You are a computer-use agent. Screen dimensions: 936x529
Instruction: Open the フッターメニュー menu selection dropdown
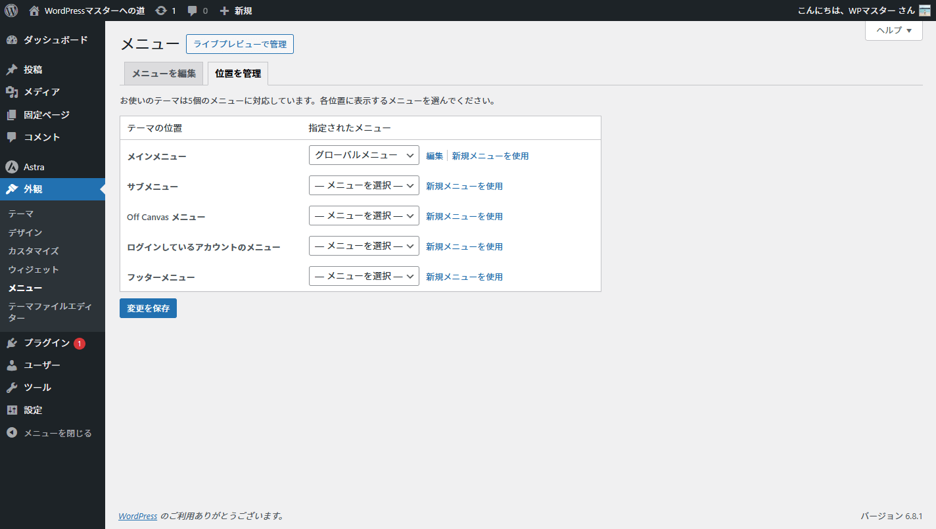[363, 277]
